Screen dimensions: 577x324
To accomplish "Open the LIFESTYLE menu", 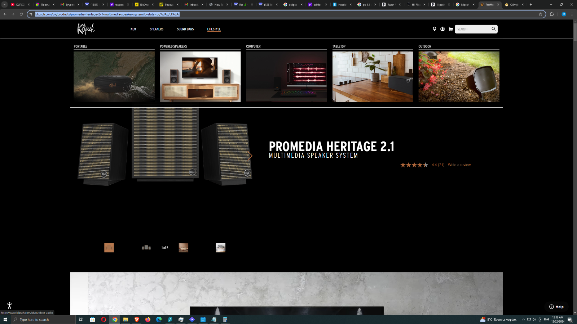I will click(214, 29).
